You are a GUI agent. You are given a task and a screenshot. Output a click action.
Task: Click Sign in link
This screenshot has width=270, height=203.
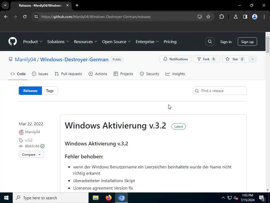(226, 42)
